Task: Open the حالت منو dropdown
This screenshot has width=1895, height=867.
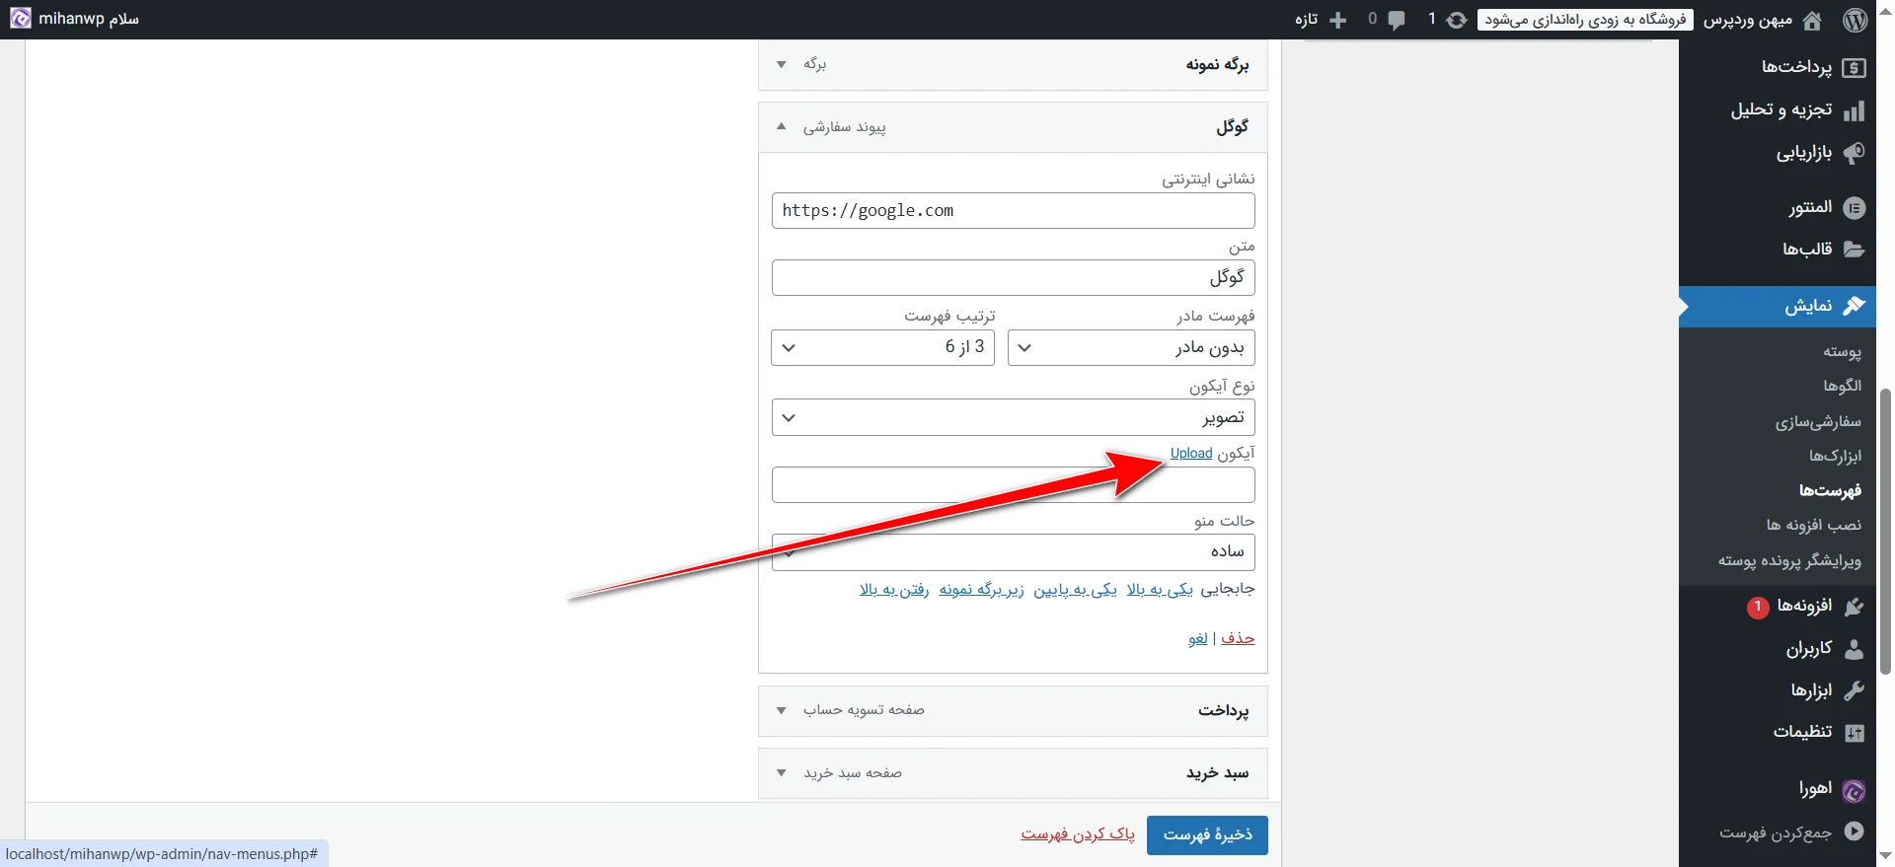Action: 1013,552
